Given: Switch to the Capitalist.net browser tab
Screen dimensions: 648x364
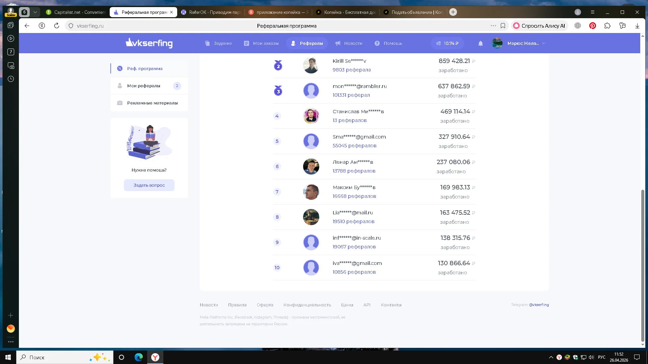Looking at the screenshot, I should pos(76,12).
